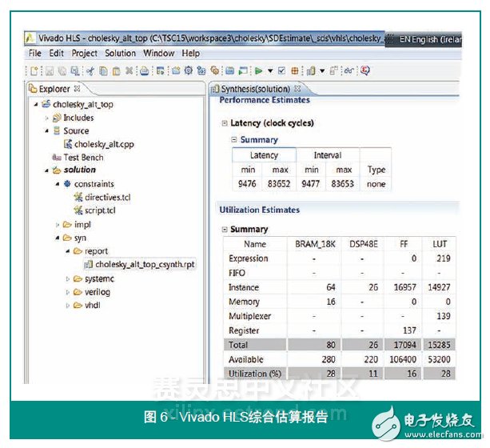Open the Solution menu
This screenshot has width=490, height=448.
(121, 53)
